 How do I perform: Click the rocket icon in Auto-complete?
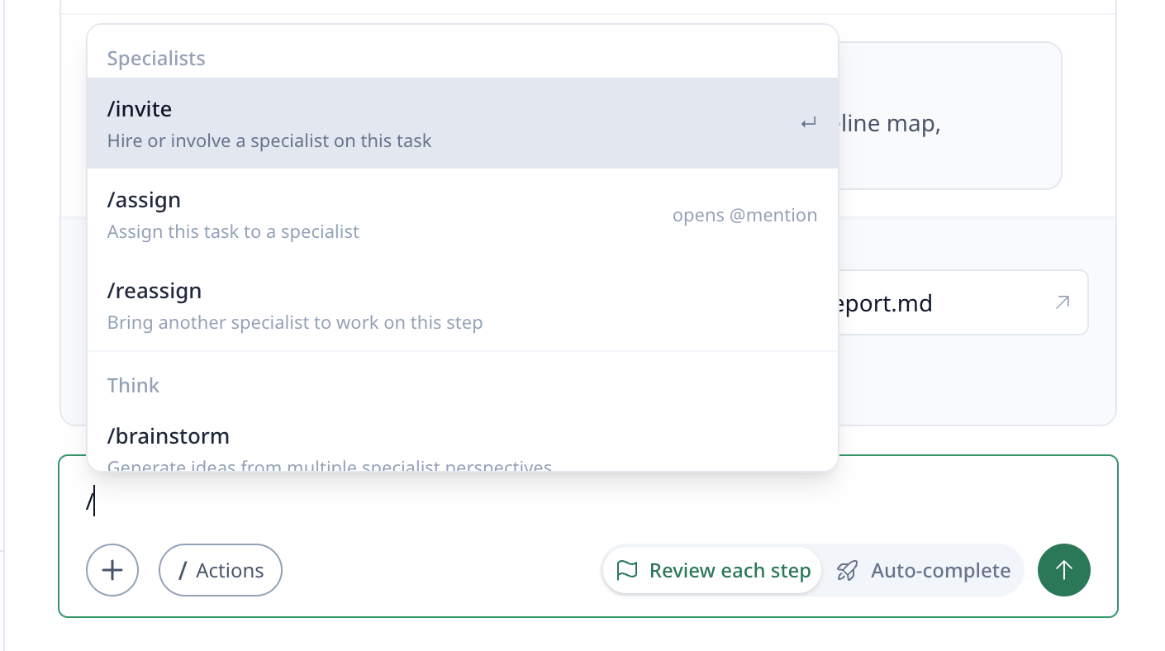(848, 571)
